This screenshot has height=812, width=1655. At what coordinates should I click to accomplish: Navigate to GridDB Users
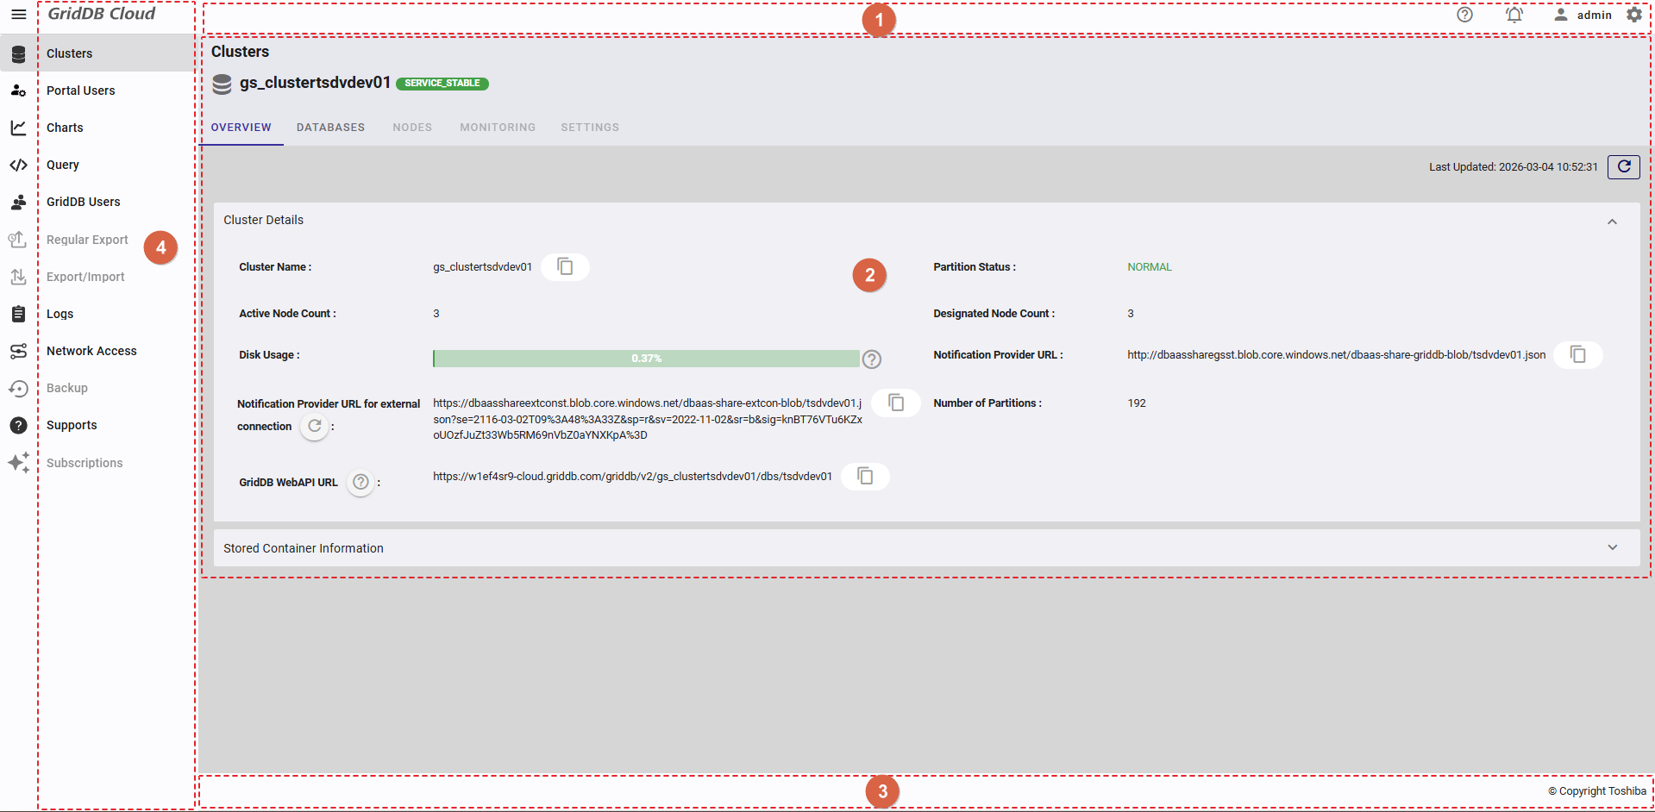(x=84, y=202)
